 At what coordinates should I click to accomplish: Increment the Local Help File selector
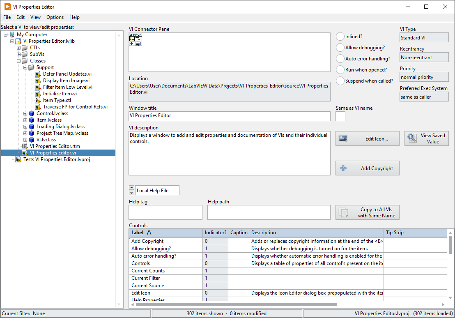click(x=131, y=188)
